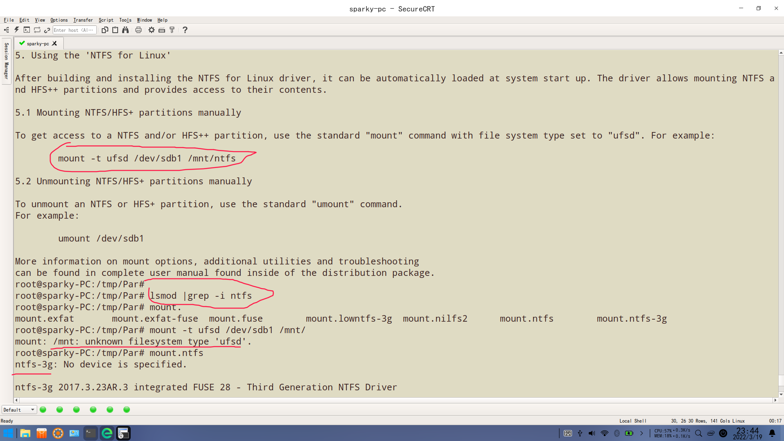Viewport: 784px width, 441px height.
Task: Open the Script menu
Action: (x=106, y=20)
